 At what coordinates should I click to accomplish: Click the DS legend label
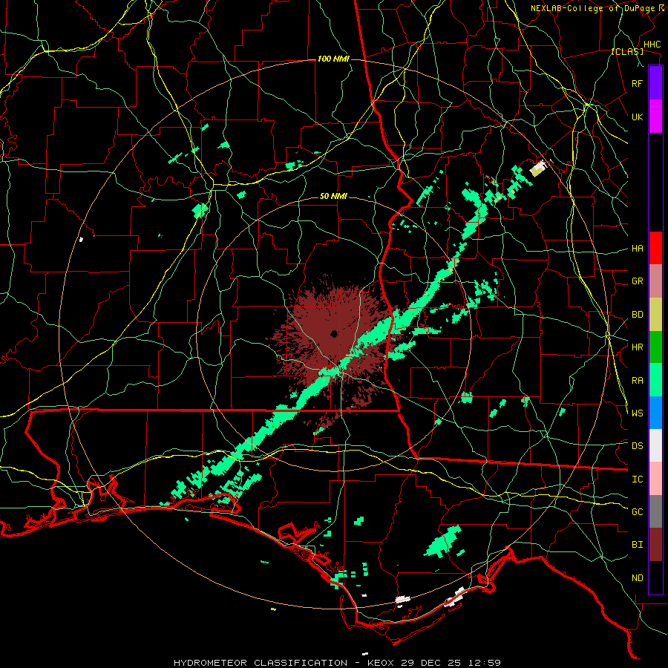pos(637,446)
